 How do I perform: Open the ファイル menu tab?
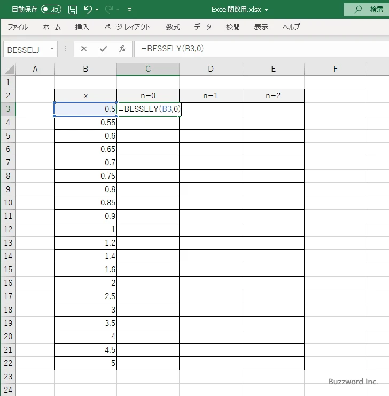point(18,27)
